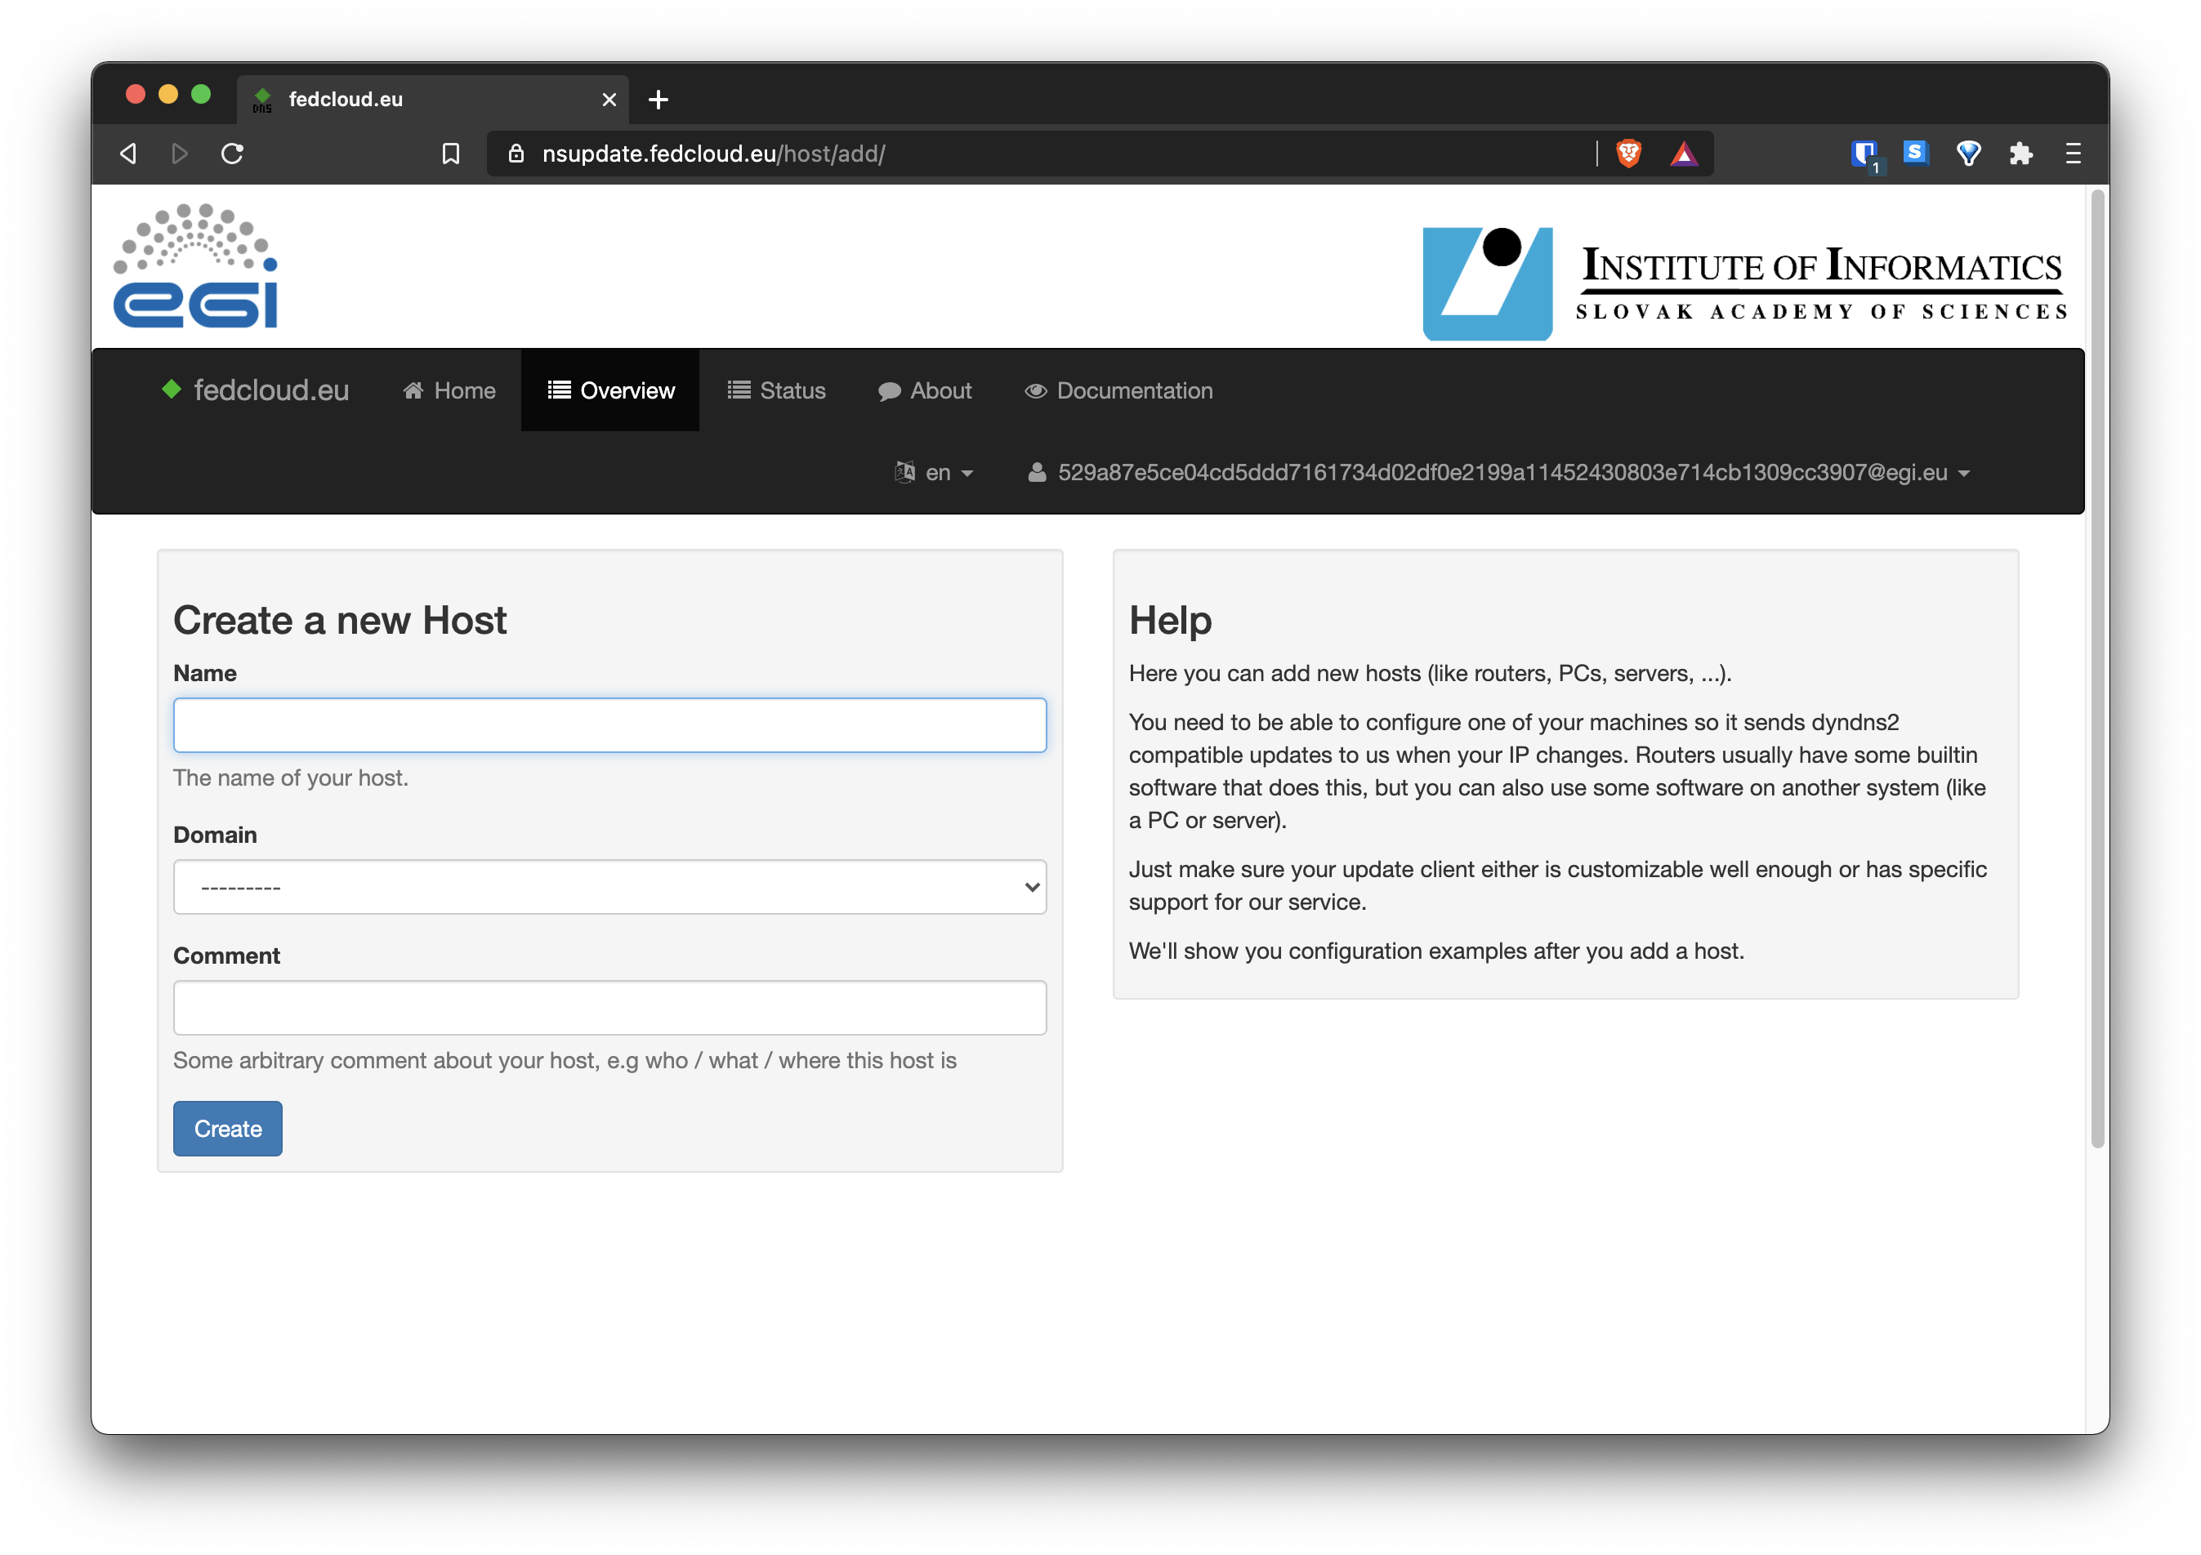
Task: Go to the Documentation nav item
Action: point(1118,390)
